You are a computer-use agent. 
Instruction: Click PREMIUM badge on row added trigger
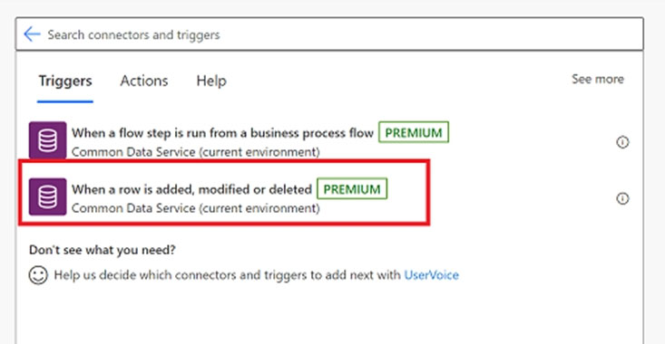(352, 188)
